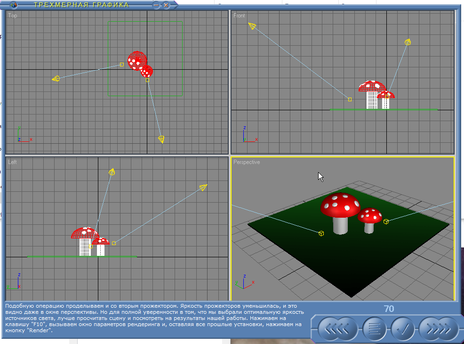The width and height of the screenshot is (464, 344).
Task: Click the large mushroom wireframe in Left viewport
Action: [x=85, y=241]
